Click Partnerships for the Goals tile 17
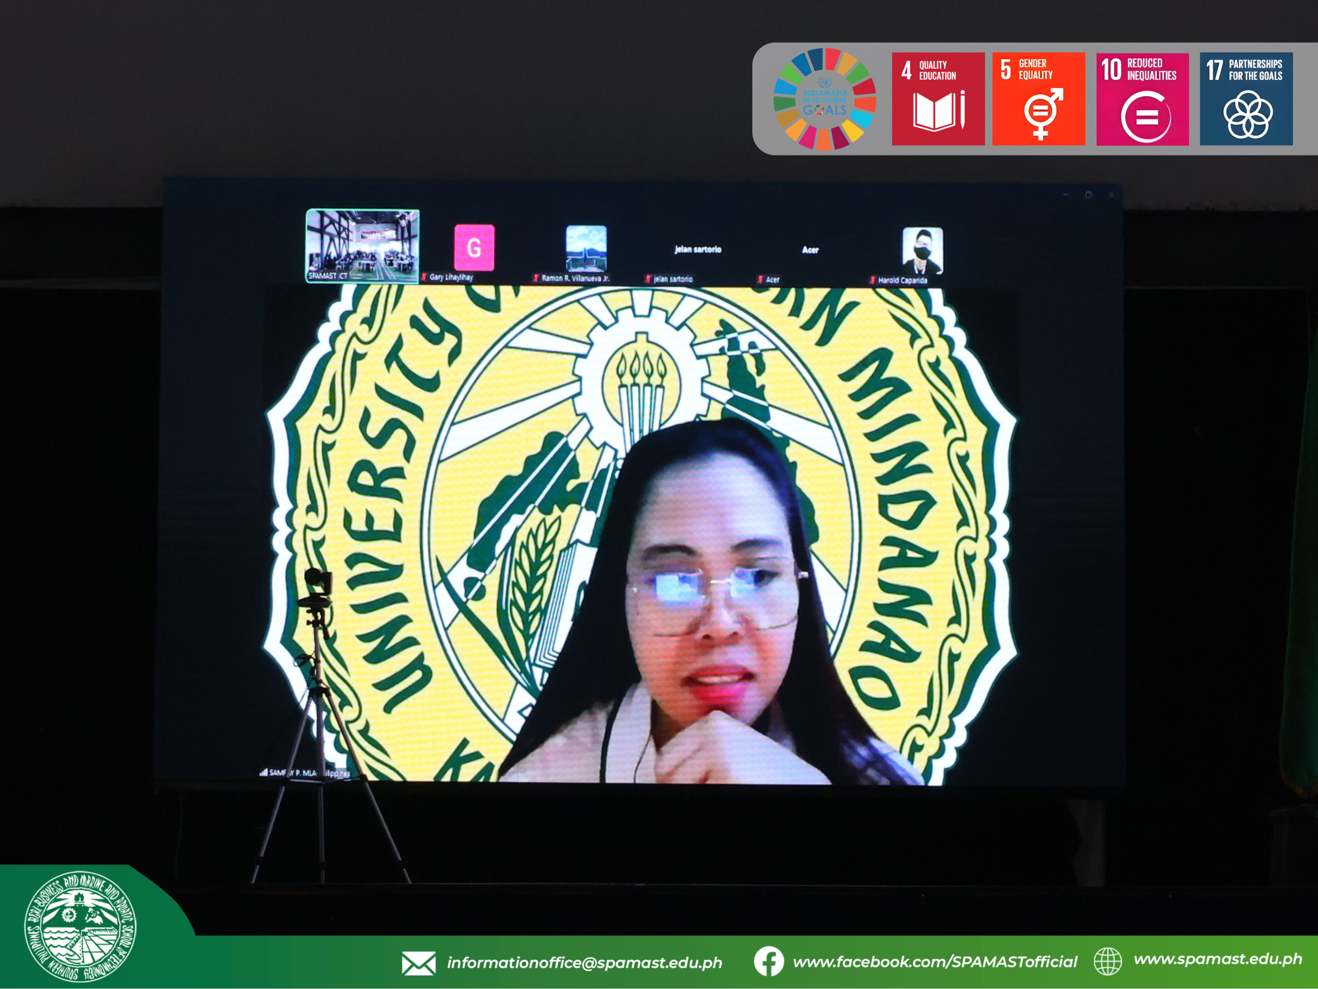 point(1245,99)
